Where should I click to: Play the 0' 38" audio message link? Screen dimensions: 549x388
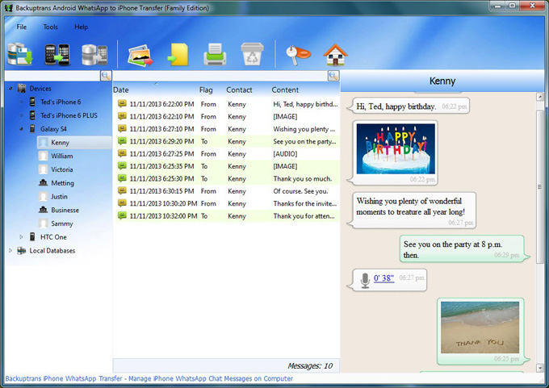(x=383, y=278)
